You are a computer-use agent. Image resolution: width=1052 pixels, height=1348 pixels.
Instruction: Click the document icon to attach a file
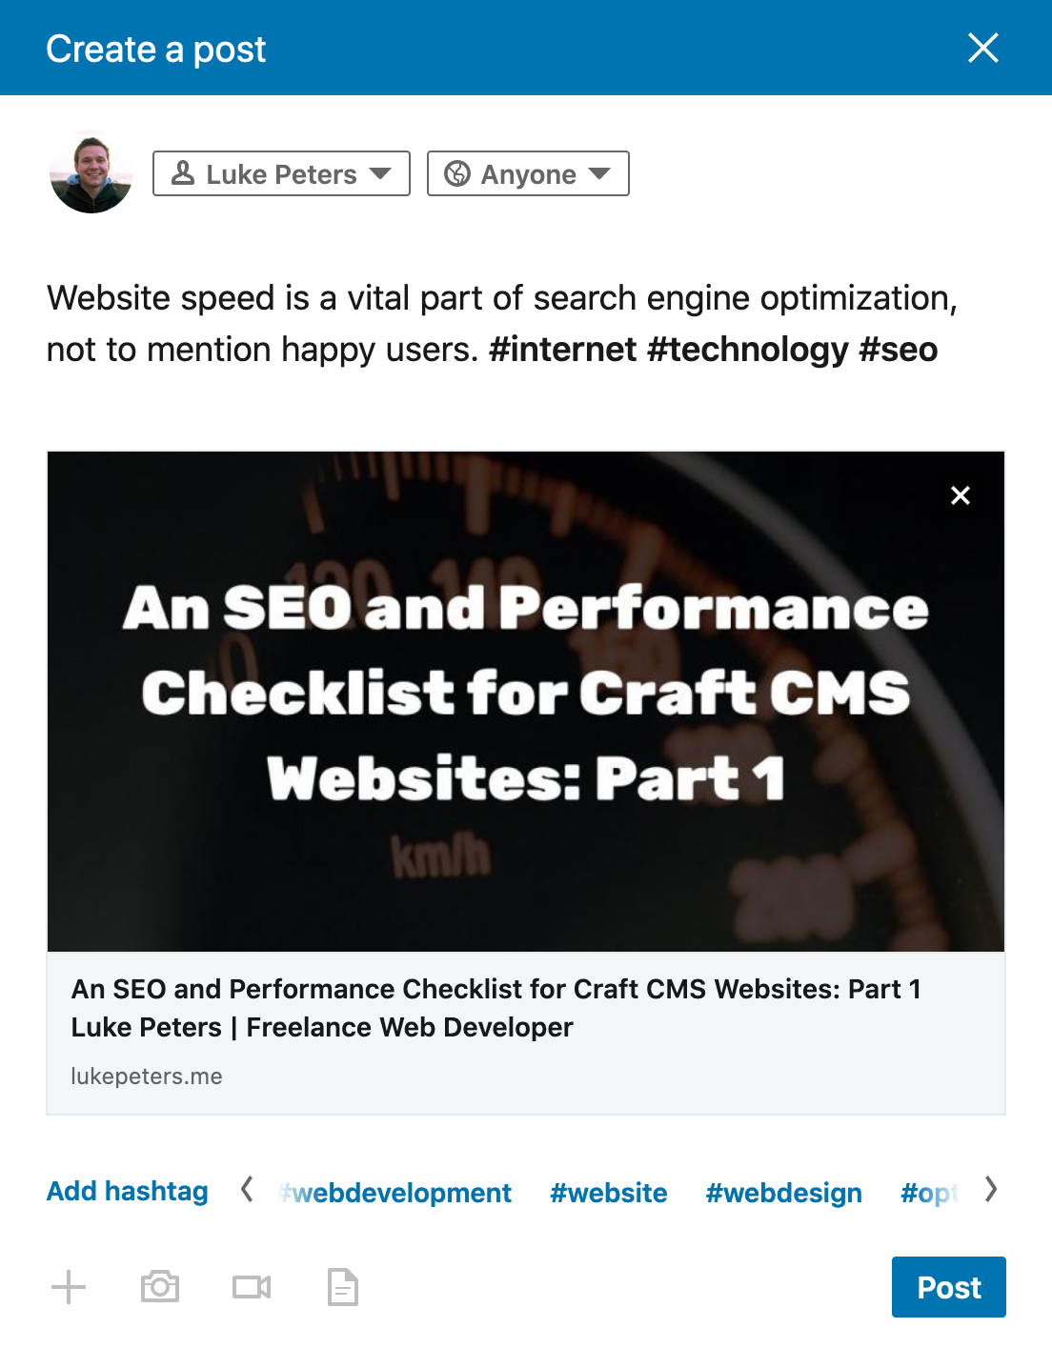tap(342, 1287)
